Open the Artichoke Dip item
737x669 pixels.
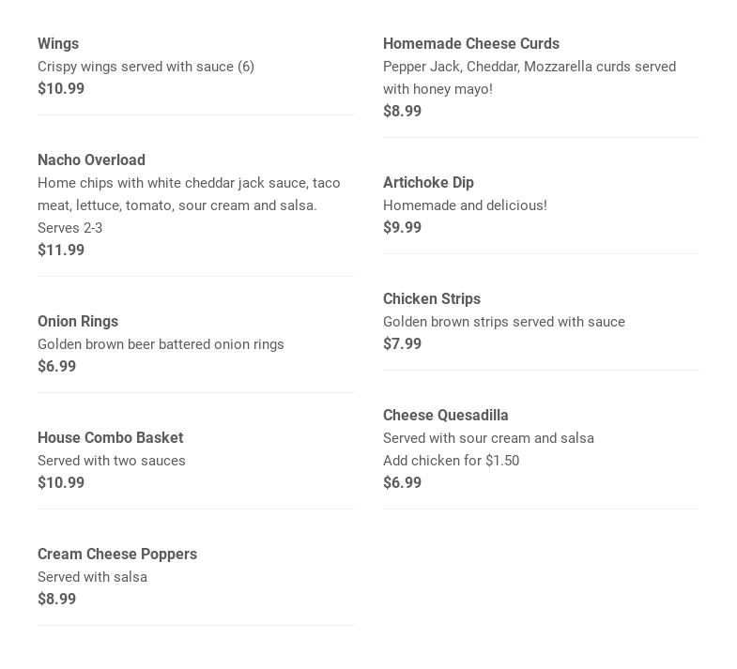428,182
